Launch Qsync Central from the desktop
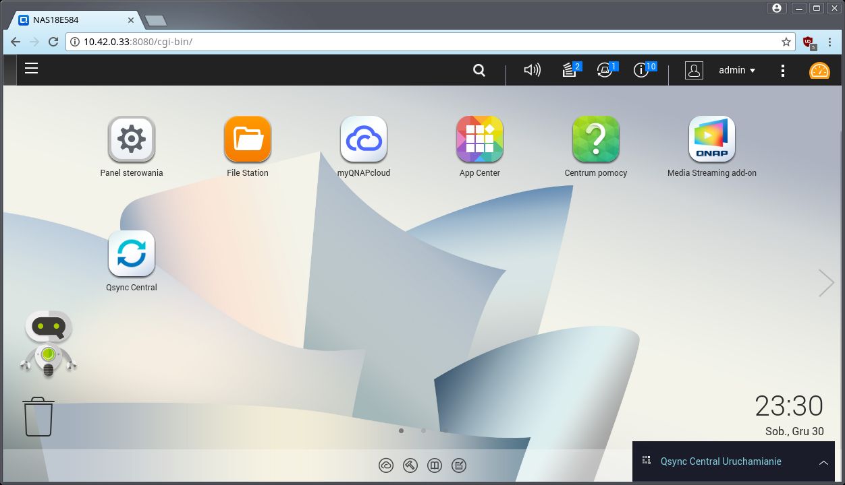Viewport: 845px width, 485px height. (131, 254)
